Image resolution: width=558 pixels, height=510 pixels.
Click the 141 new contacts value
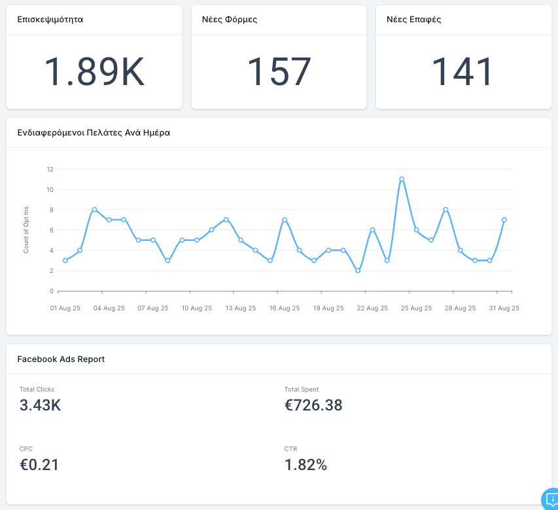pyautogui.click(x=463, y=72)
